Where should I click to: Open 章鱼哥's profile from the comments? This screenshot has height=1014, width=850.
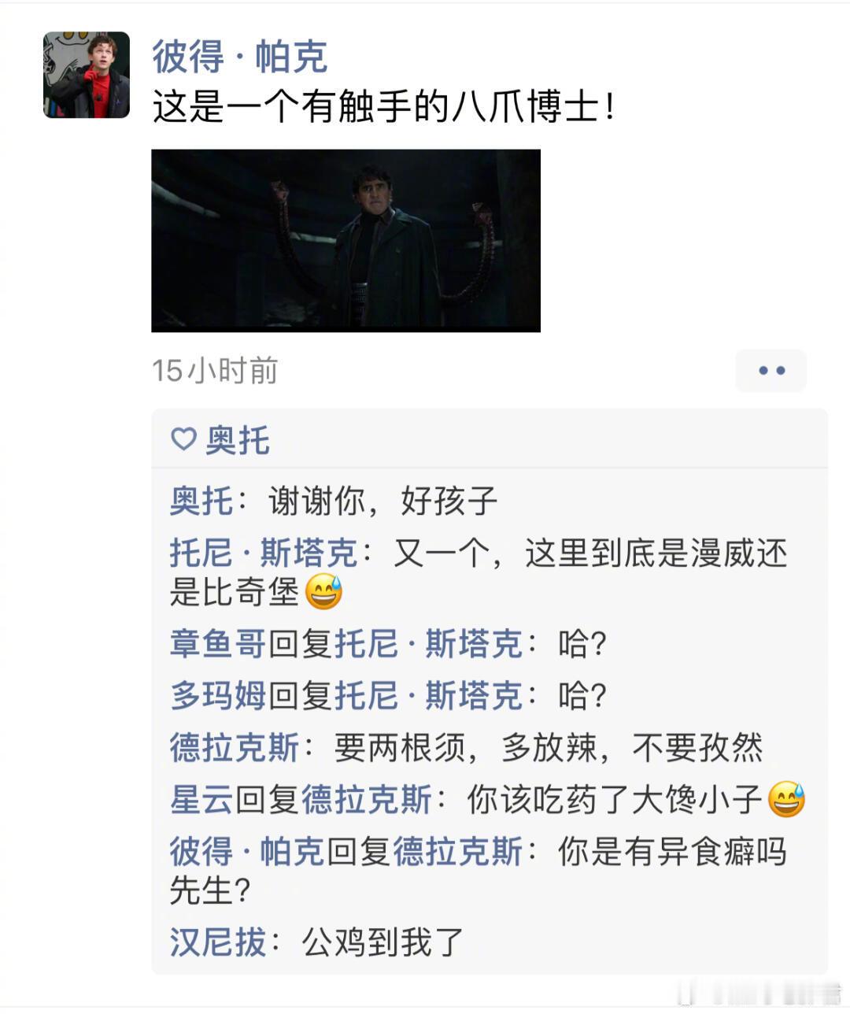point(218,644)
